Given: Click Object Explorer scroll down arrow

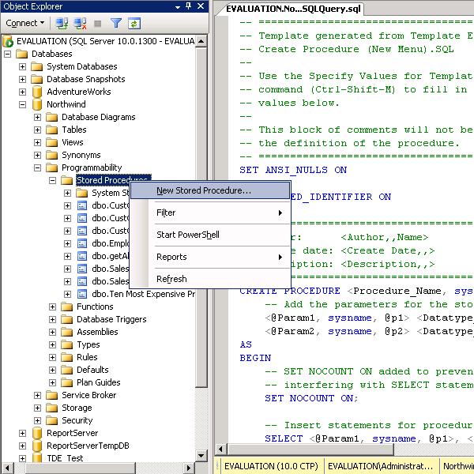Looking at the screenshot, I should pos(201,455).
